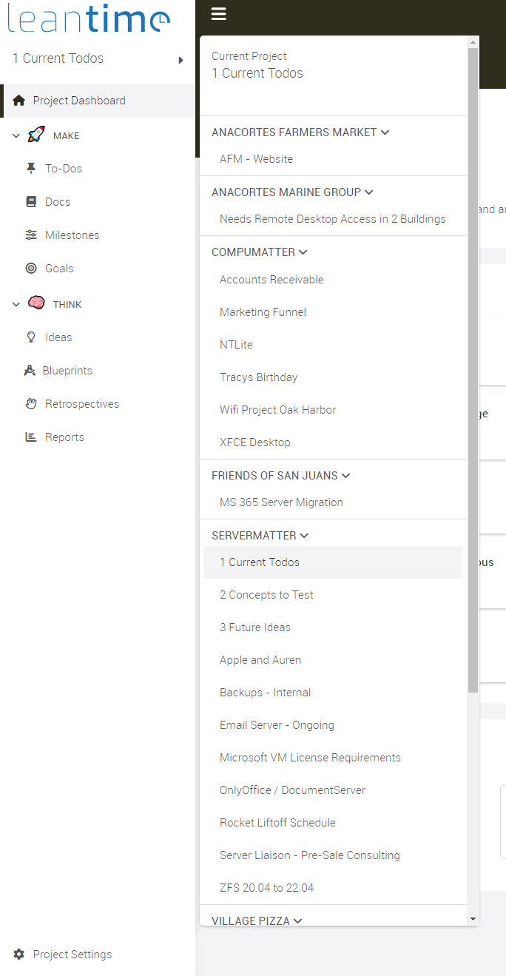Viewport: 506px width, 976px height.
Task: Open Docs using the book icon
Action: click(31, 201)
